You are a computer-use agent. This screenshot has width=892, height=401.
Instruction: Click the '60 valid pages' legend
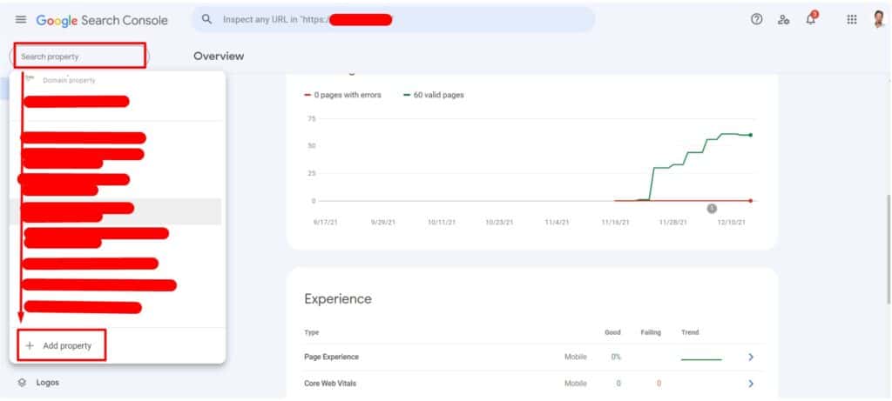(x=434, y=95)
